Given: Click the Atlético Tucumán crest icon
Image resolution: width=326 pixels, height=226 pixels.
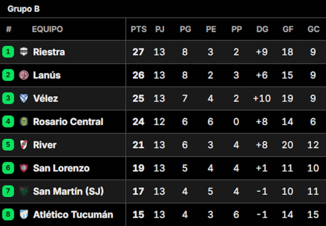Looking at the screenshot, I should pyautogui.click(x=24, y=215).
